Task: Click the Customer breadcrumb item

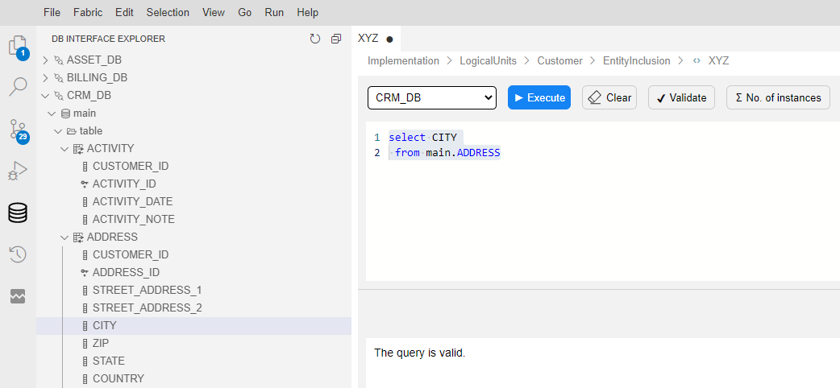Action: click(559, 60)
